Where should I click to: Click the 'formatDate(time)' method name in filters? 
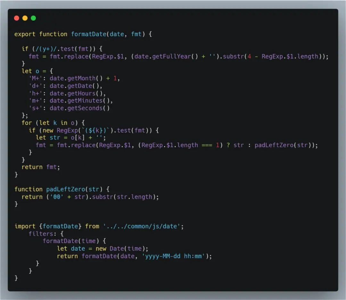click(x=71, y=241)
